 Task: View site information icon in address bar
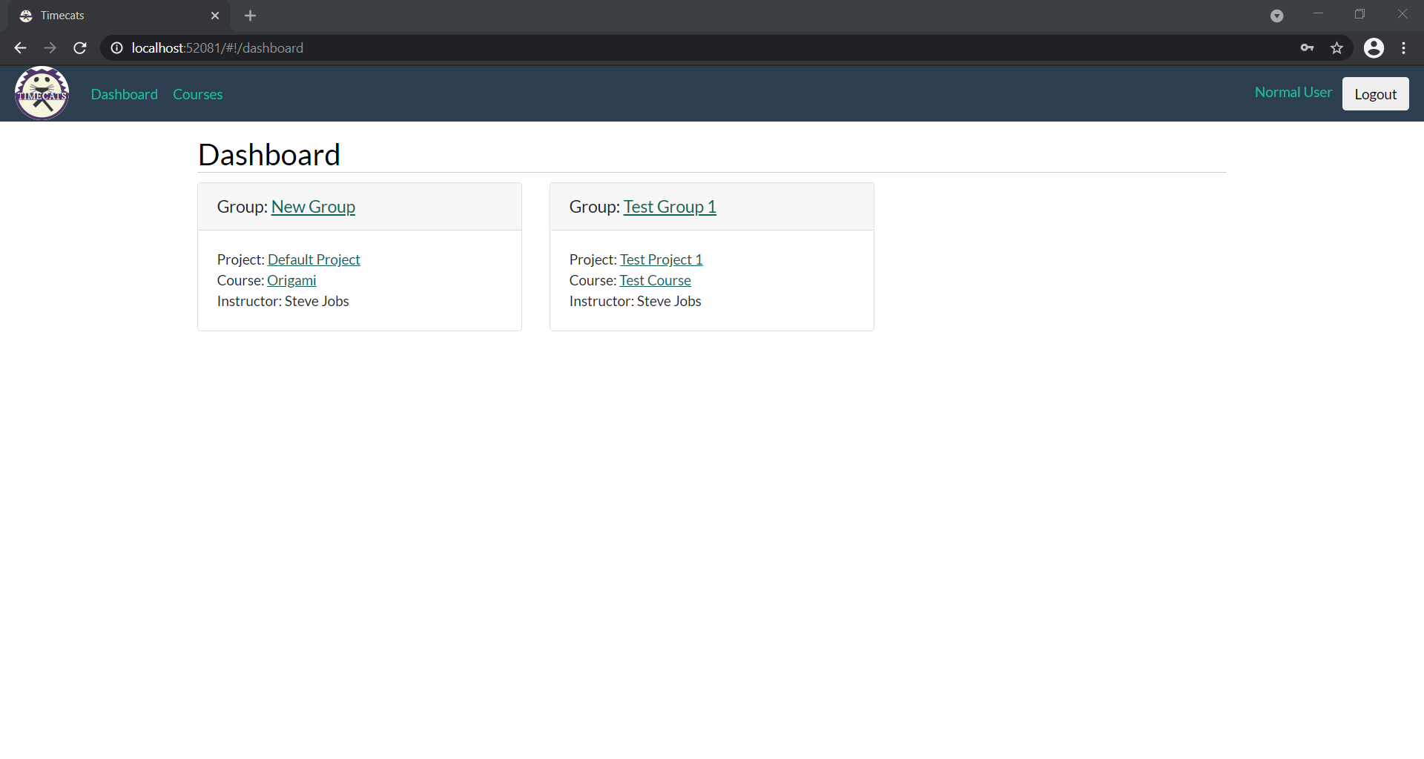116,48
